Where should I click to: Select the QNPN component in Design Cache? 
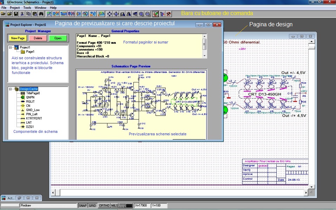point(29,97)
